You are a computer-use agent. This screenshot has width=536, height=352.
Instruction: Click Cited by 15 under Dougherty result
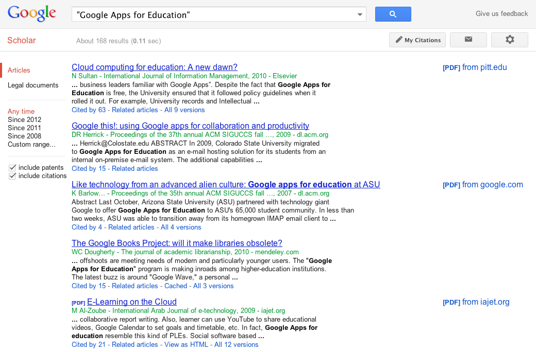tap(89, 286)
